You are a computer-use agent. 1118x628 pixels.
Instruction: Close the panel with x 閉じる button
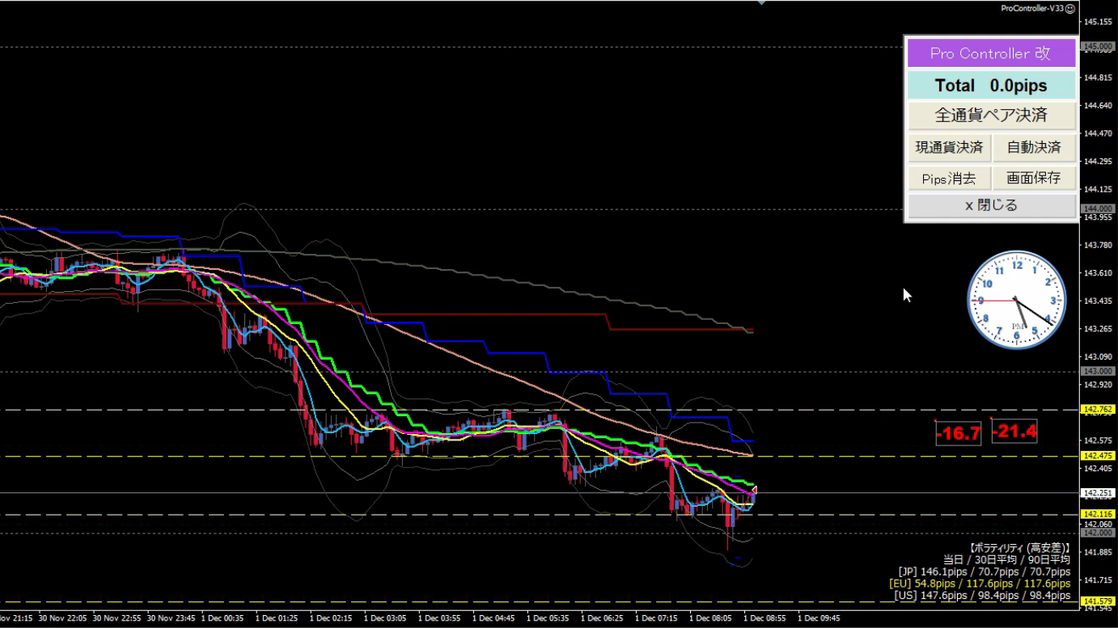pyautogui.click(x=991, y=205)
